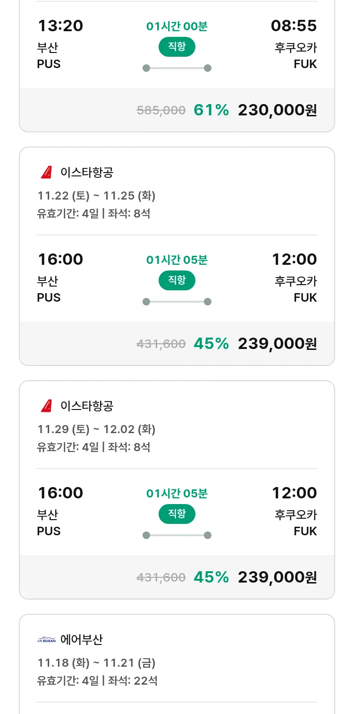Viewport: 354px width, 714px height.
Task: Click the route line on the 11.22 Eastar flight
Action: (177, 302)
